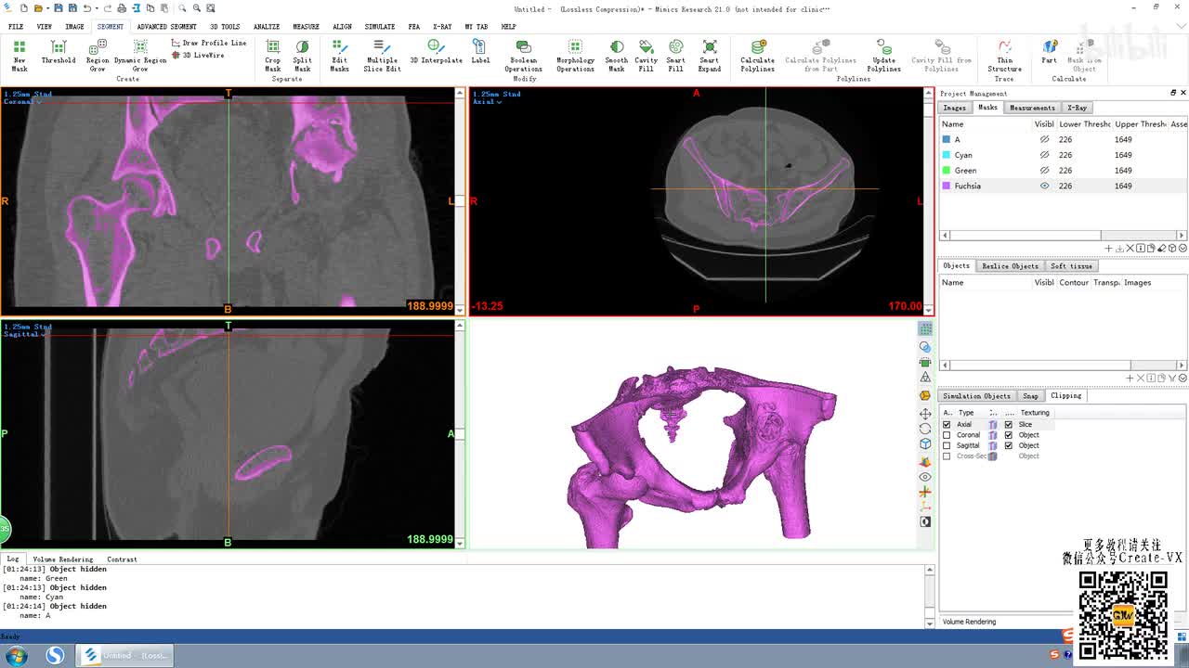This screenshot has width=1189, height=668.
Task: Calculate a Part from the mask
Action: tap(1049, 52)
